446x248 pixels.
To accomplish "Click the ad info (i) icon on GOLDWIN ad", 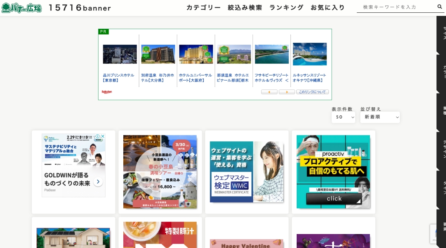I will coord(98,137).
